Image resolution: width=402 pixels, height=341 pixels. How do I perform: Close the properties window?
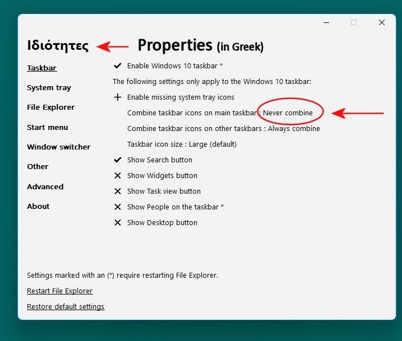point(382,22)
